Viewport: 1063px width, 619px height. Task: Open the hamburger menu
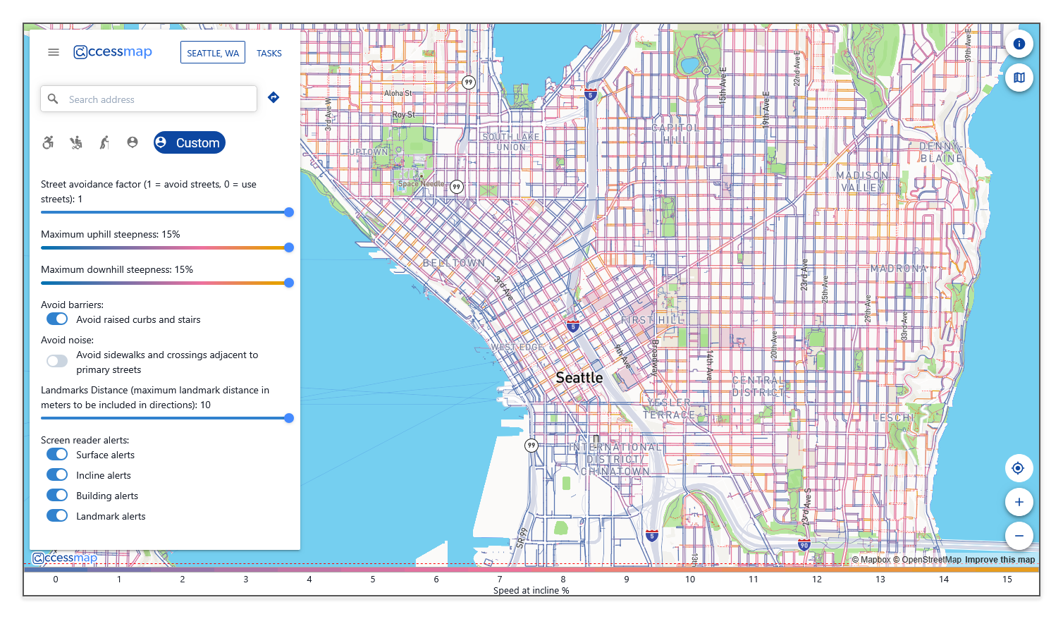click(x=54, y=52)
